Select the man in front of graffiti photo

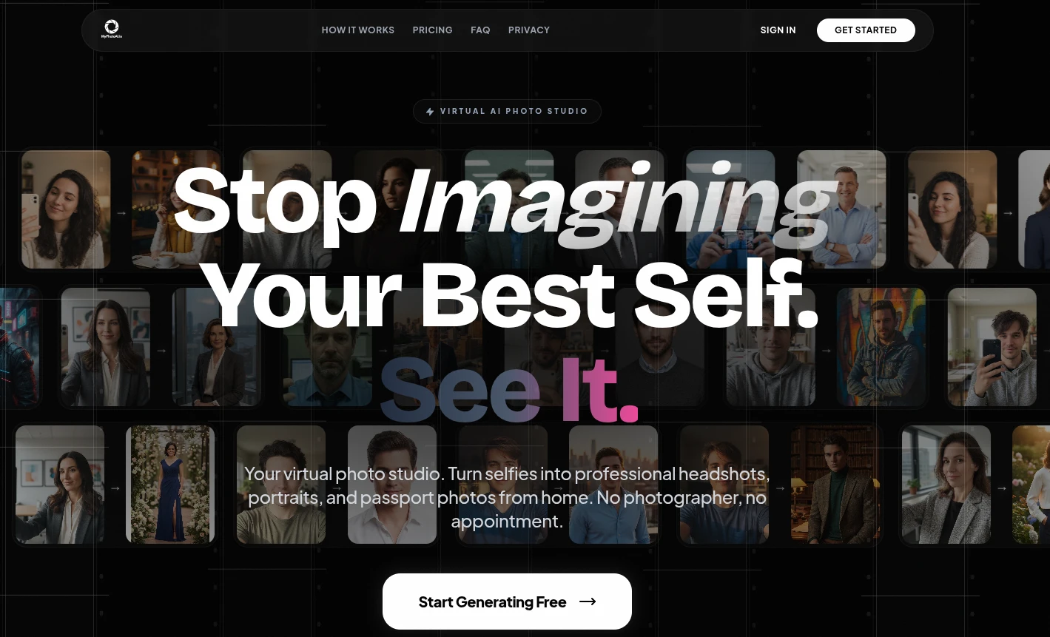[x=881, y=347]
